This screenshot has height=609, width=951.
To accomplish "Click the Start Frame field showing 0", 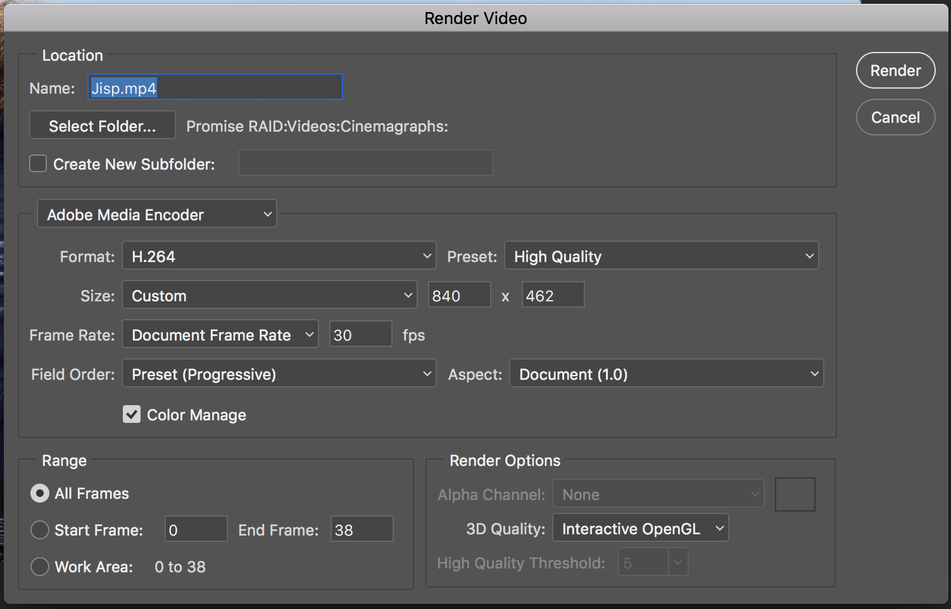I will [x=196, y=529].
